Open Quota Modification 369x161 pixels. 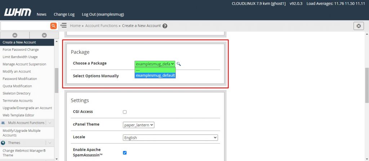tap(17, 86)
